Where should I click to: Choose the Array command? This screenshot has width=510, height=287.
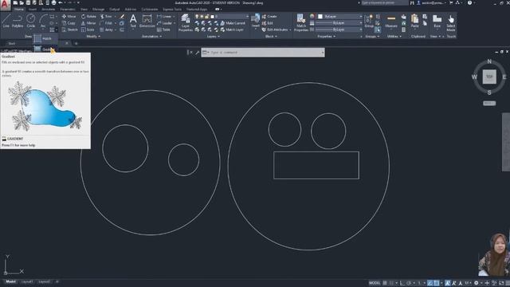(x=106, y=29)
